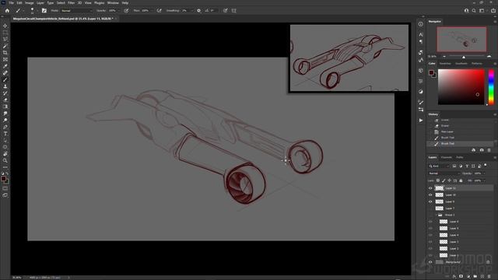Select the Move tool

click(5, 26)
